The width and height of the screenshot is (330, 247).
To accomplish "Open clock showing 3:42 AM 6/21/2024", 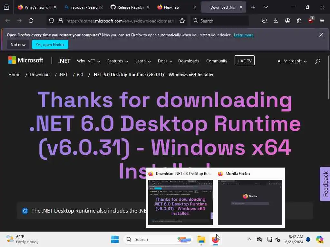I will click(x=294, y=239).
